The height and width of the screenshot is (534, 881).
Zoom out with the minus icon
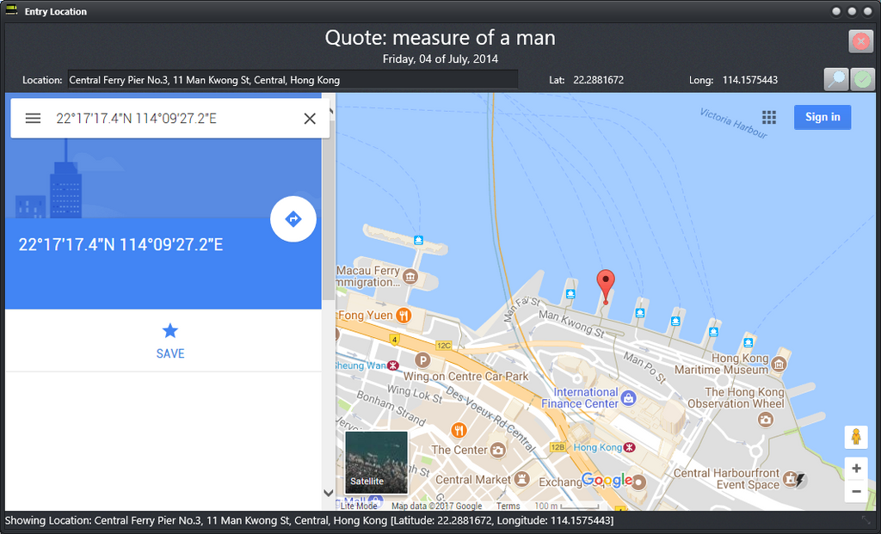click(x=856, y=491)
